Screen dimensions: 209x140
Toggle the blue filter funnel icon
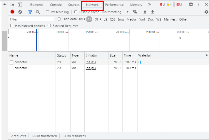point(30,12)
